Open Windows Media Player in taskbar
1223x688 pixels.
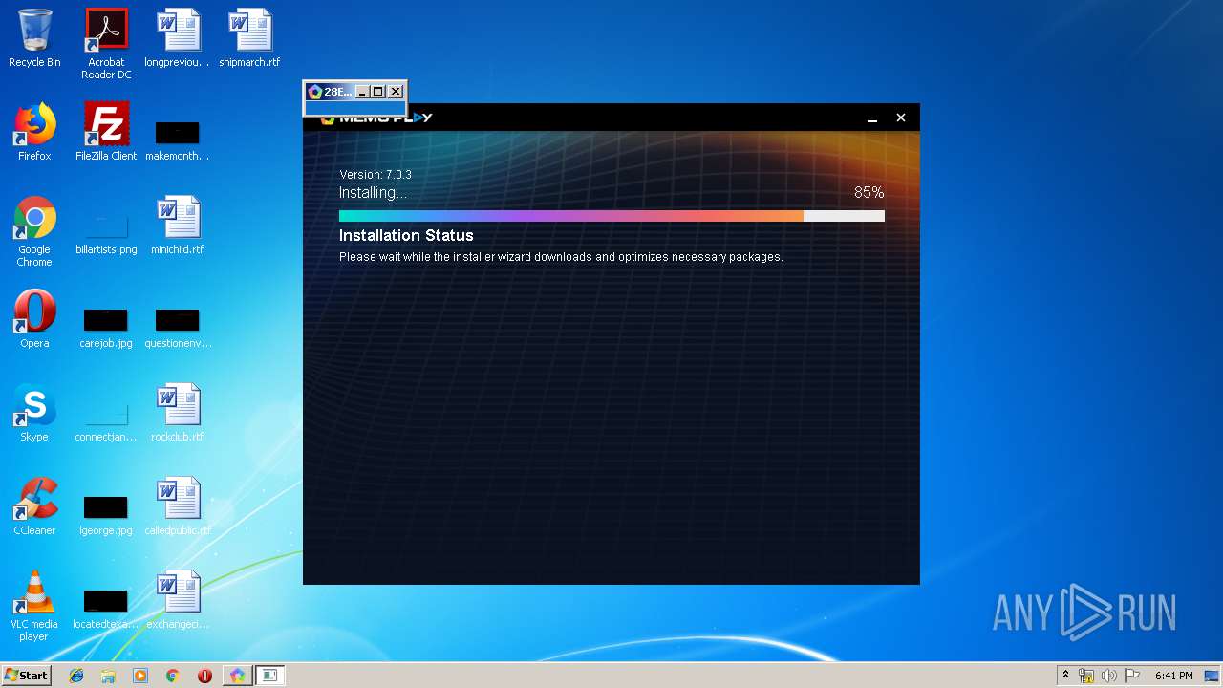click(x=140, y=676)
